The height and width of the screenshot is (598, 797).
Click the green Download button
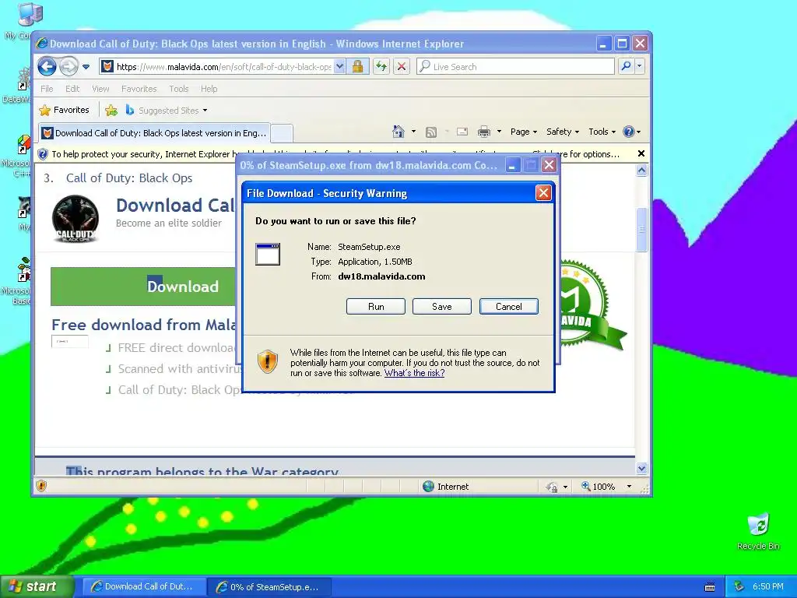point(144,287)
